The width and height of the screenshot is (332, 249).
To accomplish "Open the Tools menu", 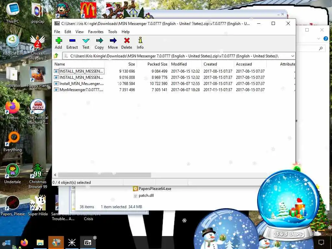I will pos(113,32).
